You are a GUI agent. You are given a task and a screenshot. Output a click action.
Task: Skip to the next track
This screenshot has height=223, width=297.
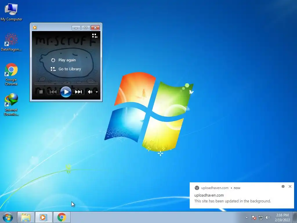pos(78,92)
